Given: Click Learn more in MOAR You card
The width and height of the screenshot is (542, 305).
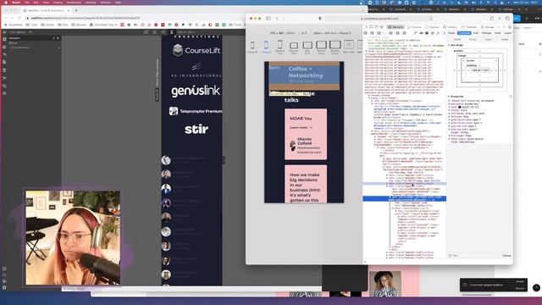Looking at the screenshot, I should tap(301, 128).
